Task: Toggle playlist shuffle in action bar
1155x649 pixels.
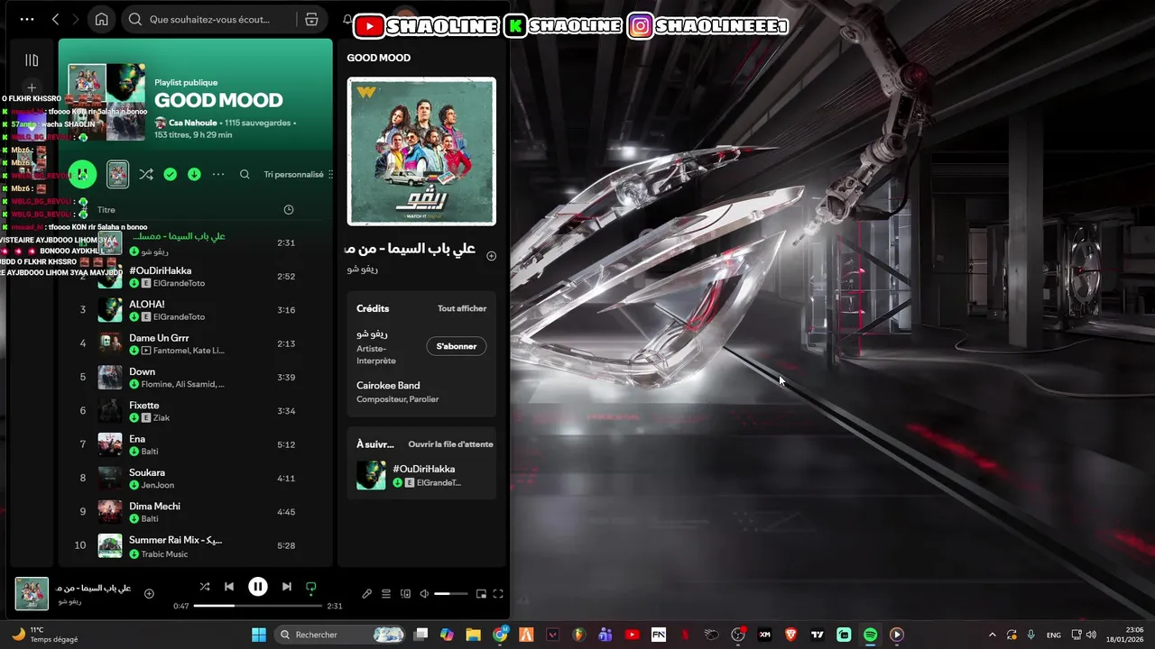Action: click(146, 174)
